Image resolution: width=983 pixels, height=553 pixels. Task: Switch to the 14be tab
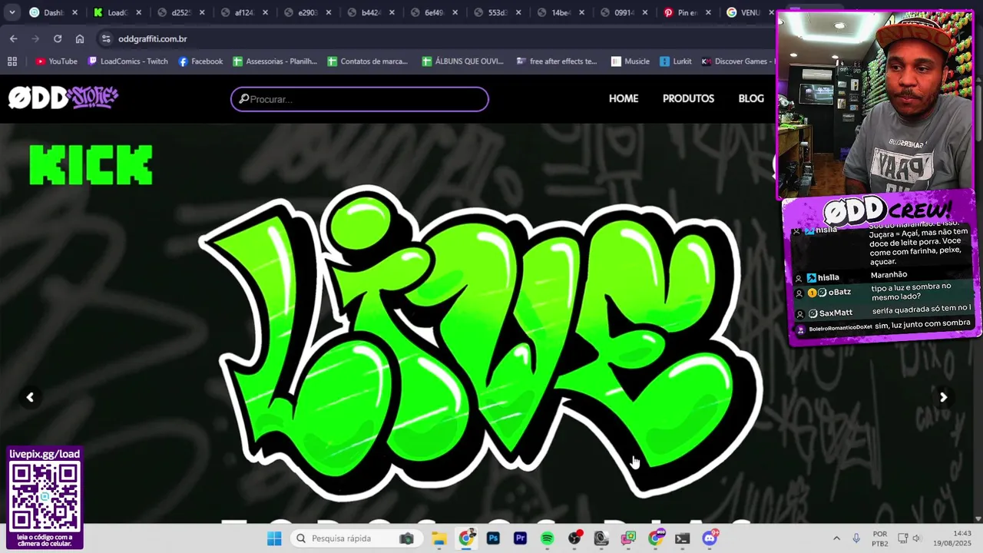tap(554, 12)
